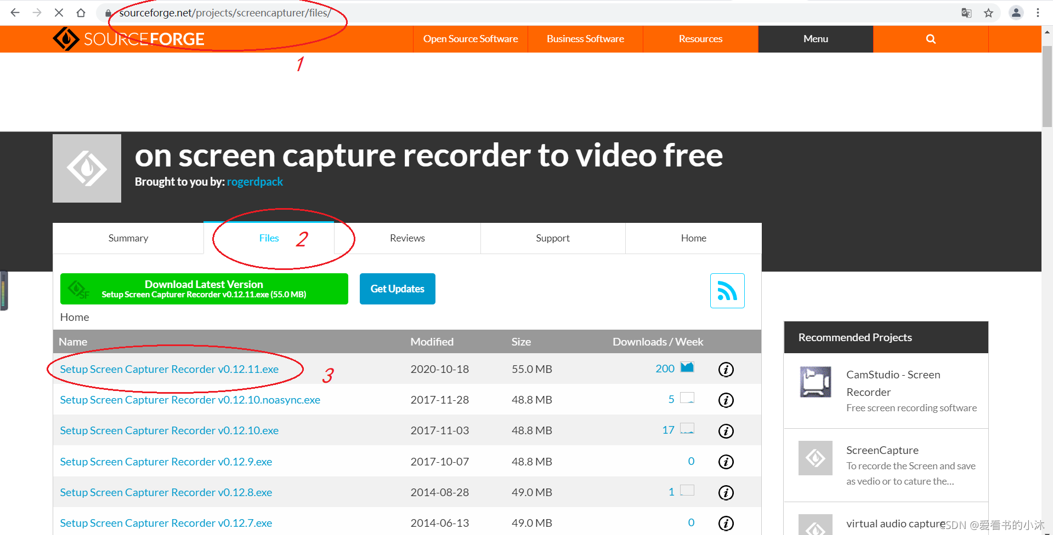Image resolution: width=1053 pixels, height=535 pixels.
Task: Switch to the Support tab
Action: click(553, 238)
